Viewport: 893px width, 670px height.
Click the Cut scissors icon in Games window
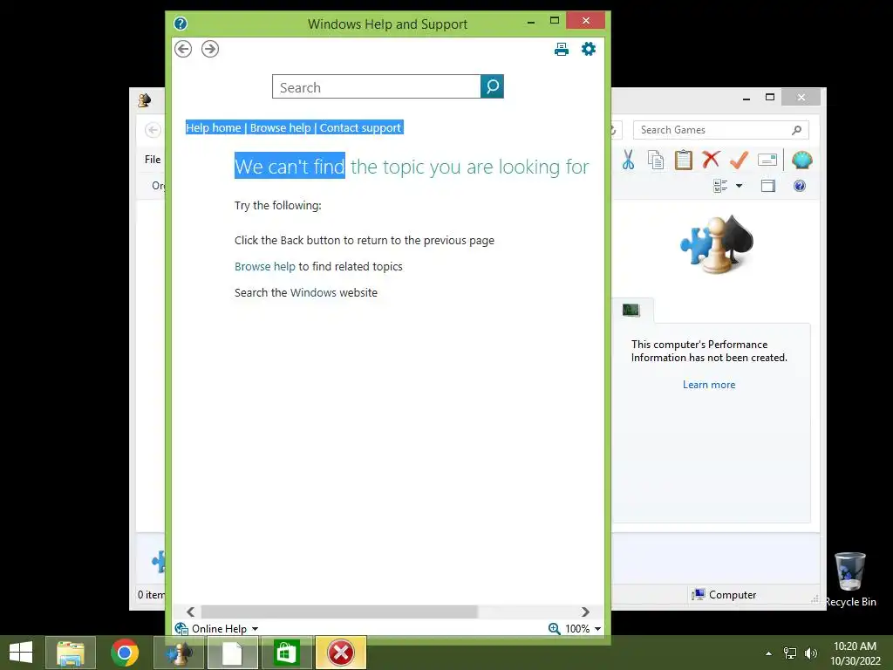click(628, 161)
